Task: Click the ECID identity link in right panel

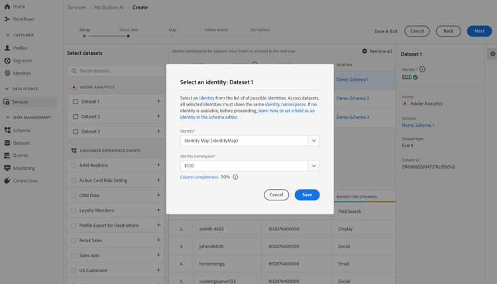Action: tap(407, 77)
